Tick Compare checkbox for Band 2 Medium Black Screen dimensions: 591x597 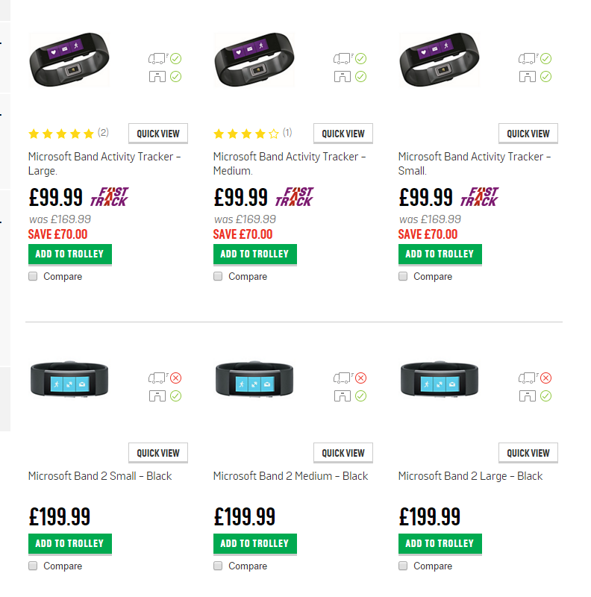[218, 566]
